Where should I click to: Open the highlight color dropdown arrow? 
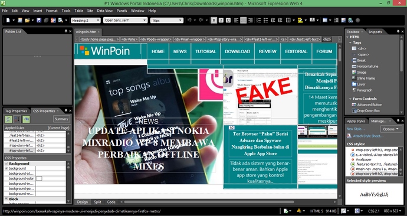[306, 20]
